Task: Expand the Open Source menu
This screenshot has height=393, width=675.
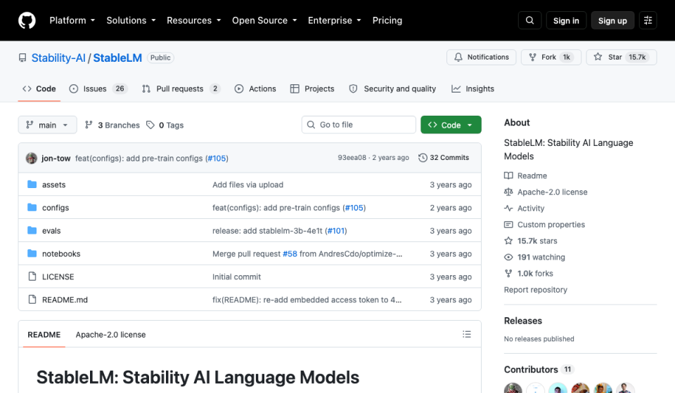Action: click(264, 20)
